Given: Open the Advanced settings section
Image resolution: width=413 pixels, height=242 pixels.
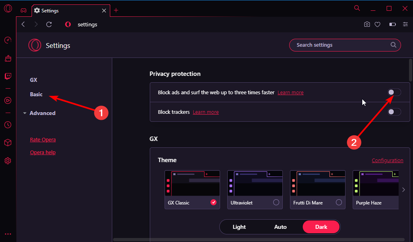Looking at the screenshot, I should tap(42, 113).
